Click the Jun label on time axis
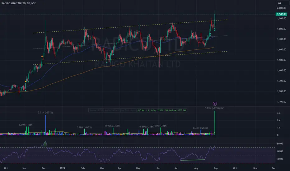The height and width of the screenshot is (171, 290). 158,168
